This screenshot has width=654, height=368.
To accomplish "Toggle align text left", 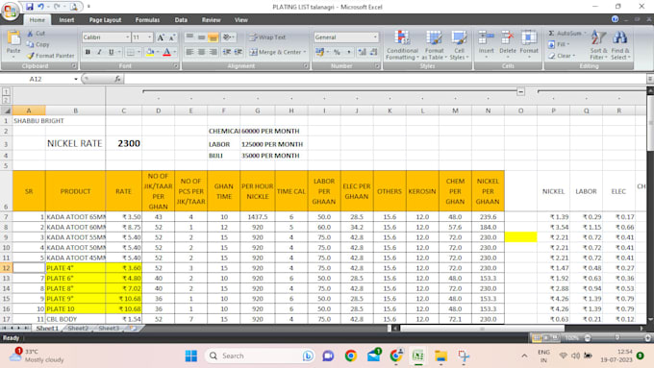I will tap(189, 52).
